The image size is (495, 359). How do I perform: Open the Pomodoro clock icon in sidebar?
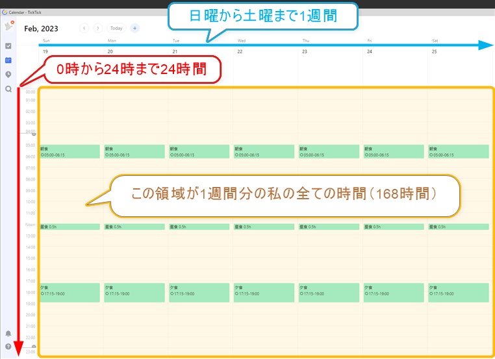tap(8, 75)
